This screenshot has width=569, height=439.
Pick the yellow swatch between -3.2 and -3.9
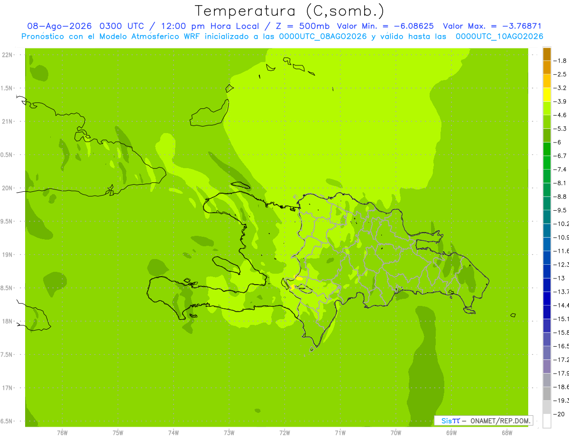click(x=547, y=95)
